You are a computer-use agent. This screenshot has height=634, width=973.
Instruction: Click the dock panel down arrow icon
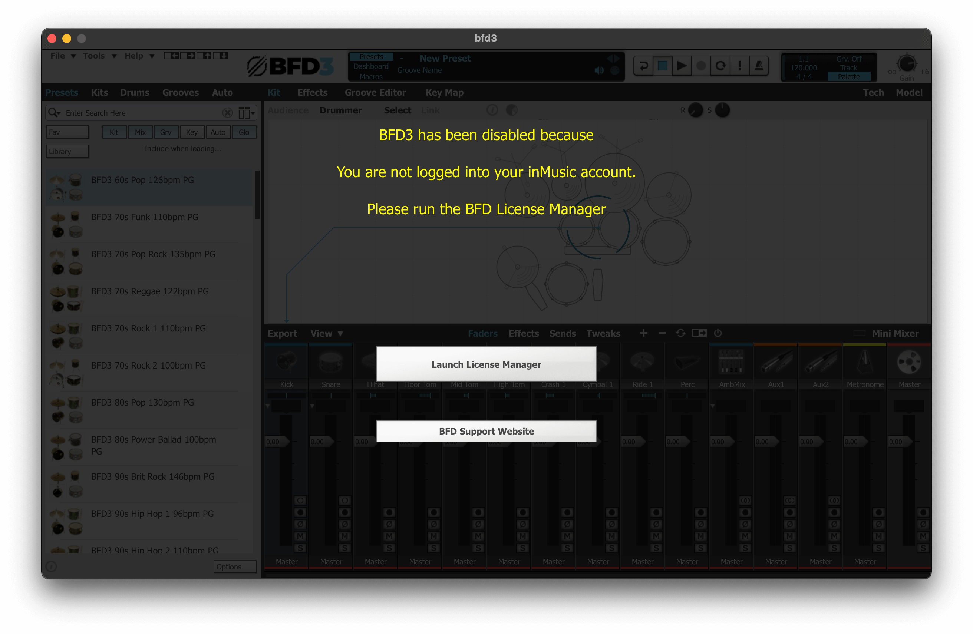220,56
